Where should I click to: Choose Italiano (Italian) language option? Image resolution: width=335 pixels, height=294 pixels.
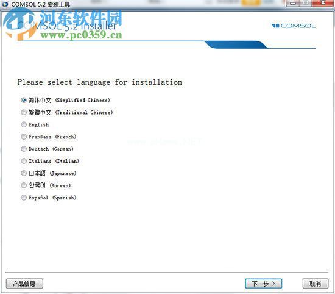(x=24, y=161)
